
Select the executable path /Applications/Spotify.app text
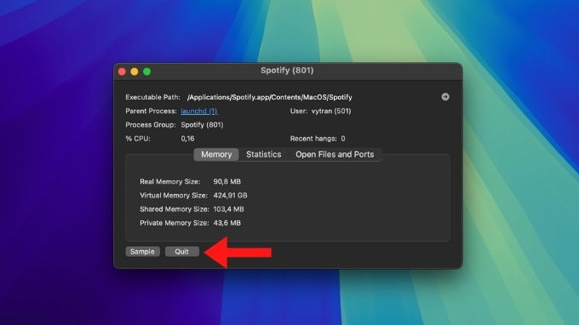[270, 97]
